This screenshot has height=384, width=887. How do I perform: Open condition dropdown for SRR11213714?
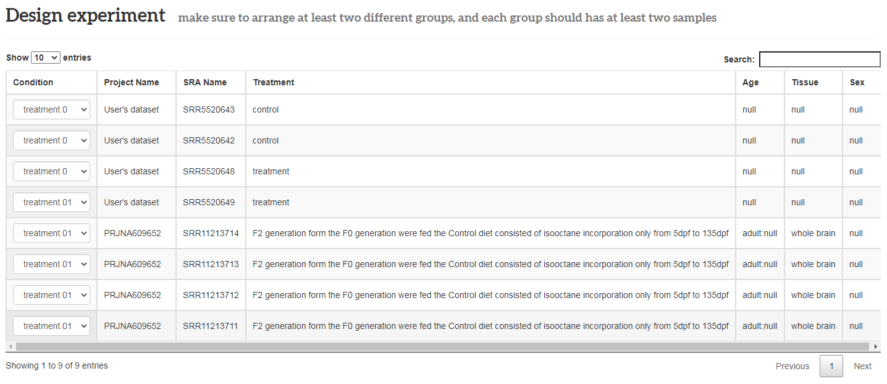51,233
